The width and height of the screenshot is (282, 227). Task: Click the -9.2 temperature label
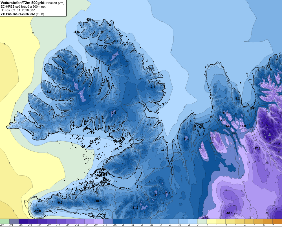coord(237,98)
